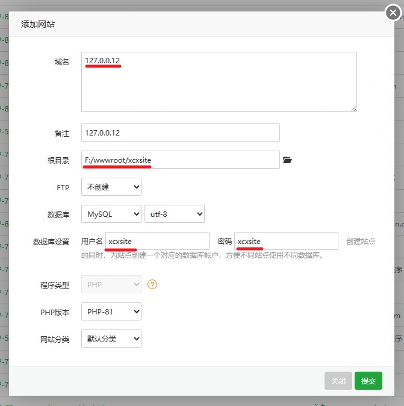Click the disabled PHP program type dropdown

pyautogui.click(x=111, y=284)
